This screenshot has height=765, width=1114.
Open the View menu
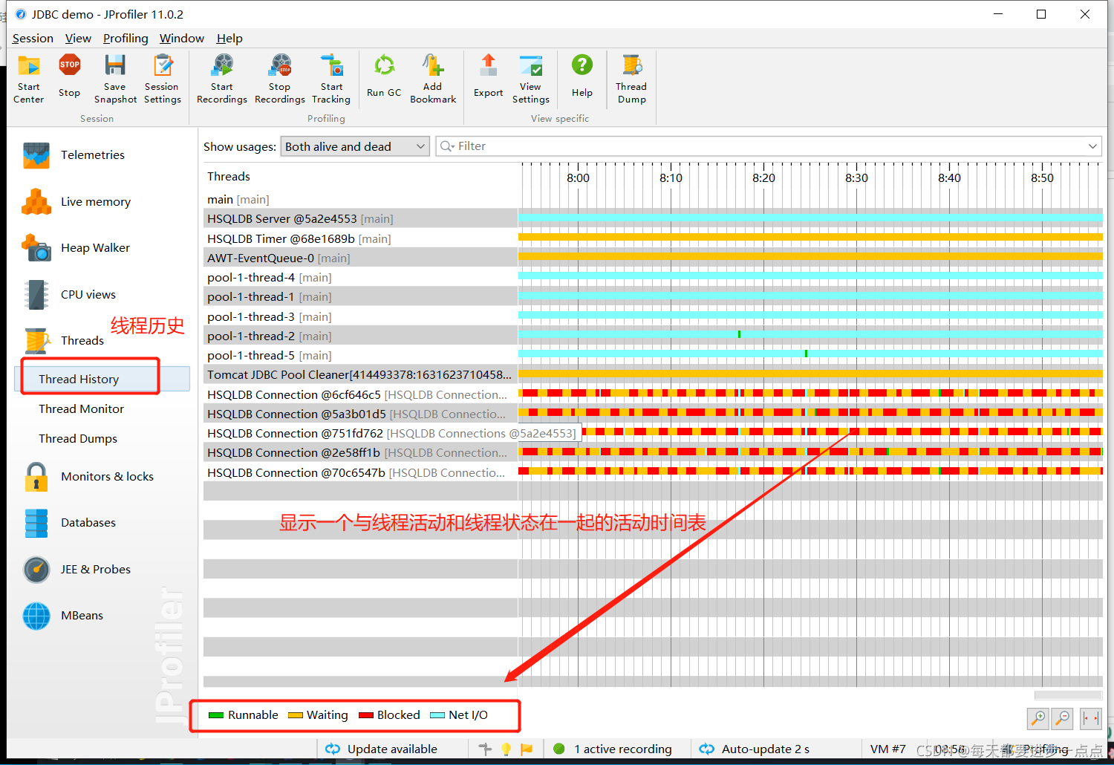click(78, 39)
